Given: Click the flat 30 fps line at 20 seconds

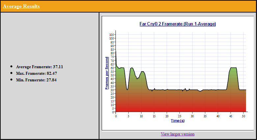Looking at the screenshot, I should pos(167,90).
